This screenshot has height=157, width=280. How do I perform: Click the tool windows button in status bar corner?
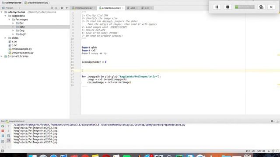coord(2,151)
